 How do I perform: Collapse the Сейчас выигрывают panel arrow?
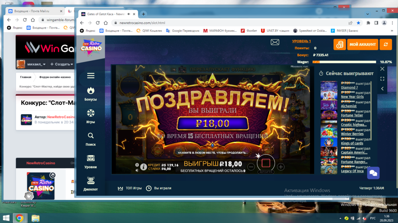(382, 88)
